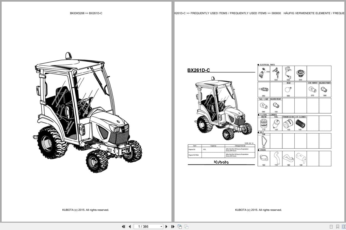Select the HEAD bulb part 060
Screen dimensions: 346x230
(288, 89)
